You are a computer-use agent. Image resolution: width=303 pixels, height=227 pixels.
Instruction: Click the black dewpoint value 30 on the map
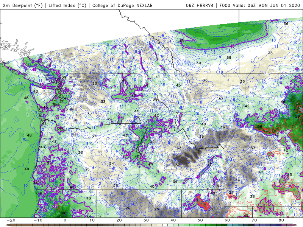(94, 83)
